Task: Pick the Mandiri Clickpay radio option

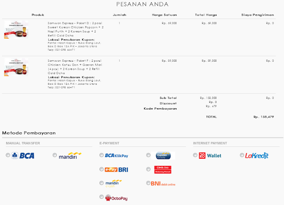Action: pos(148,155)
